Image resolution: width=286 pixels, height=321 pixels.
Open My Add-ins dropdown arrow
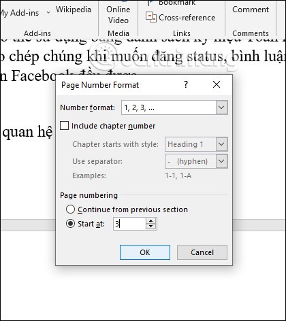pyautogui.click(x=48, y=13)
